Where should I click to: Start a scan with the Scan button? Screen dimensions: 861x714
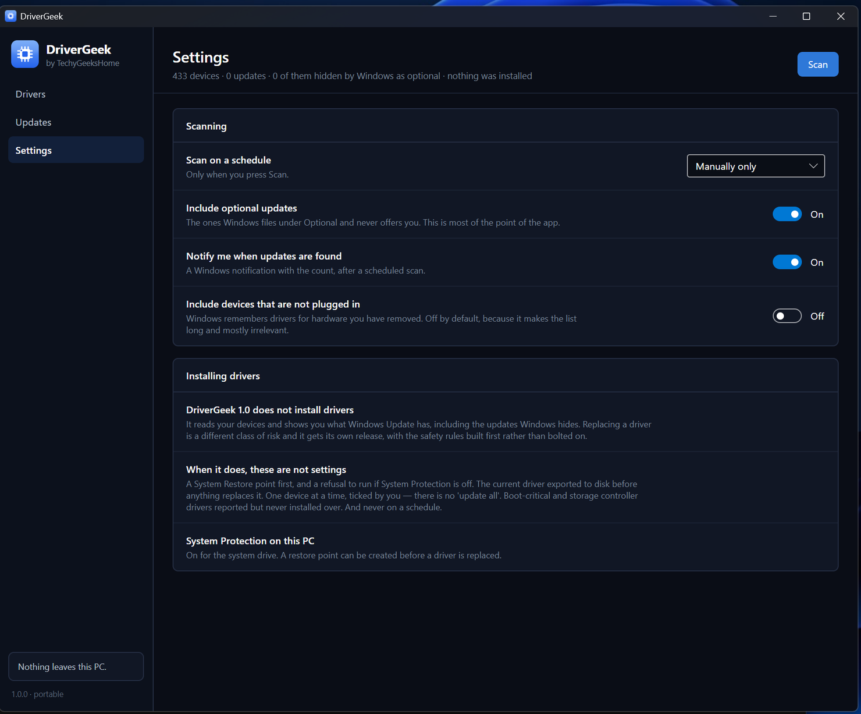pyautogui.click(x=817, y=65)
